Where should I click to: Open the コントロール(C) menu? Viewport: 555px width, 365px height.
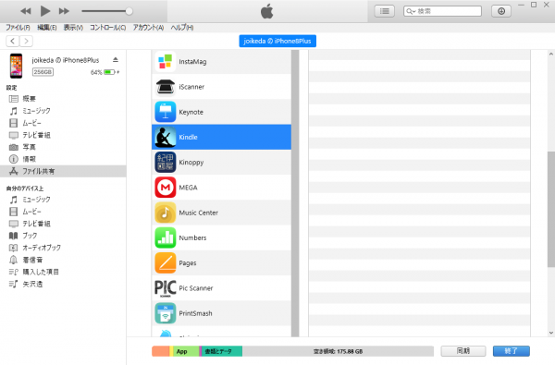[x=107, y=28]
